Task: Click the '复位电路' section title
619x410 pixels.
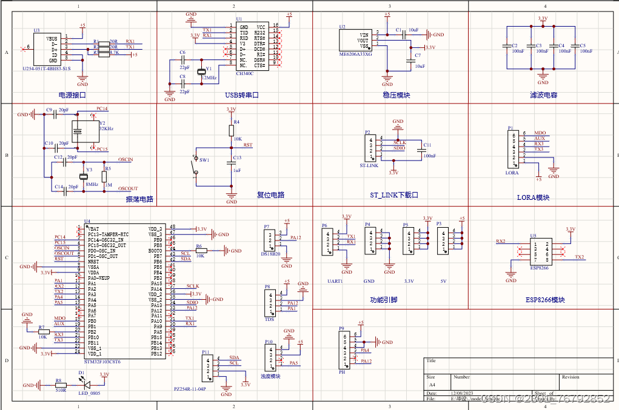Action: click(x=271, y=195)
